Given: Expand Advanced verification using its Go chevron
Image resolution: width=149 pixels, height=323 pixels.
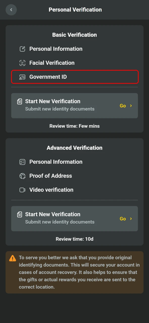Looking at the screenshot, I should 131,219.
